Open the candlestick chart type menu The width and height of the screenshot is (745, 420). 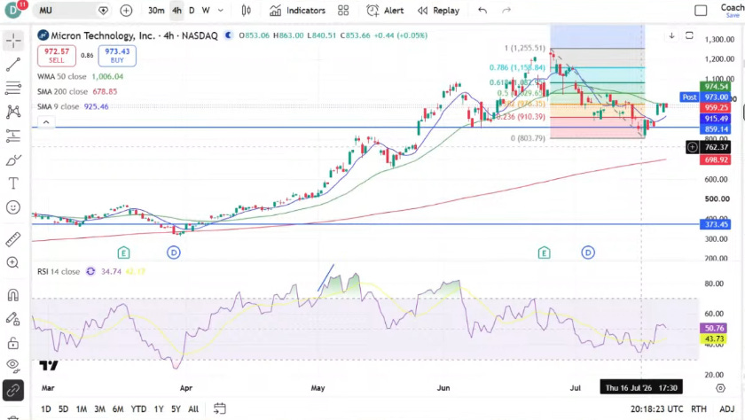[247, 11]
